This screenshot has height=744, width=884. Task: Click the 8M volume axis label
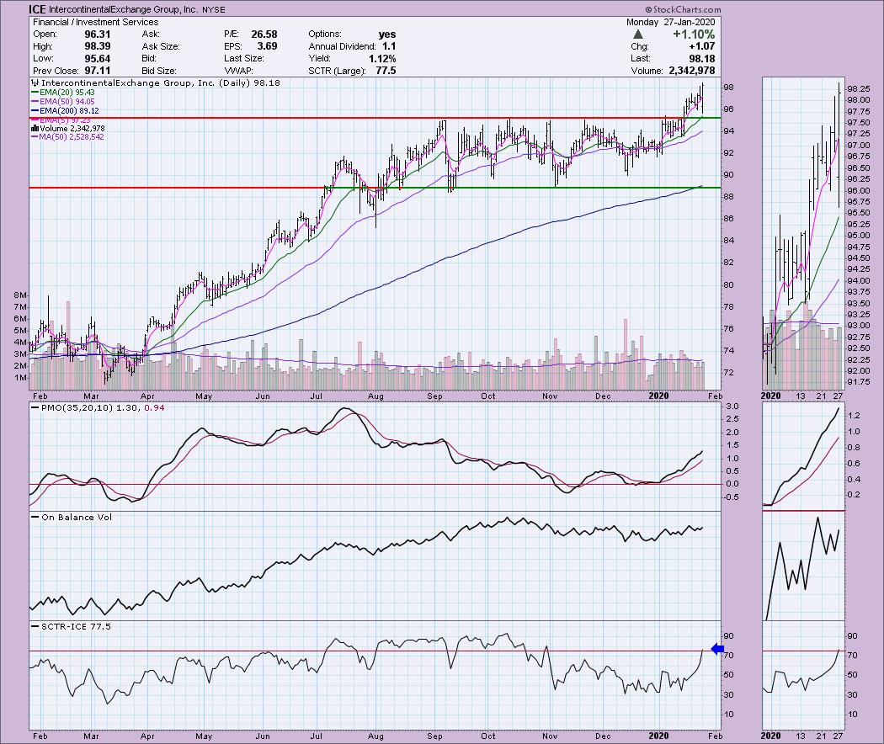click(x=20, y=295)
